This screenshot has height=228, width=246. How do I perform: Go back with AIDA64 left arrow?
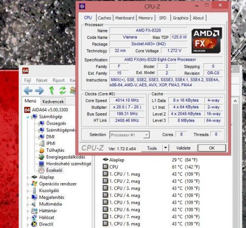coord(28,91)
